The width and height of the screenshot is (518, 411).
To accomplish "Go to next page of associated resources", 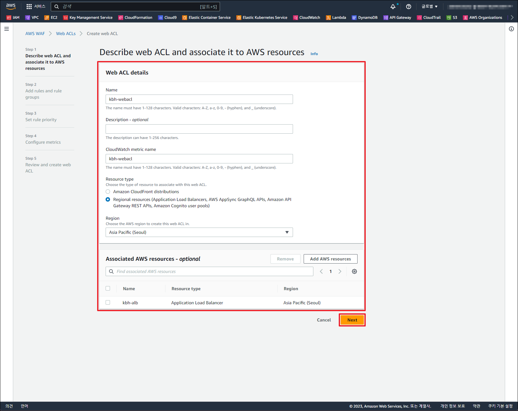I will pos(340,271).
